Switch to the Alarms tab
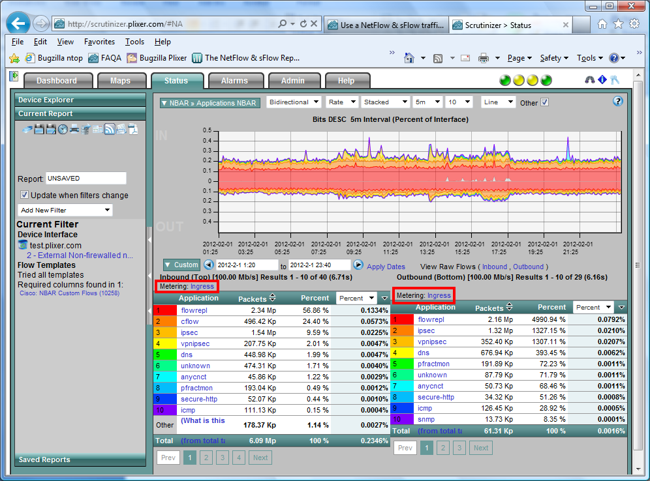Screen dimensions: 650x481 point(234,81)
